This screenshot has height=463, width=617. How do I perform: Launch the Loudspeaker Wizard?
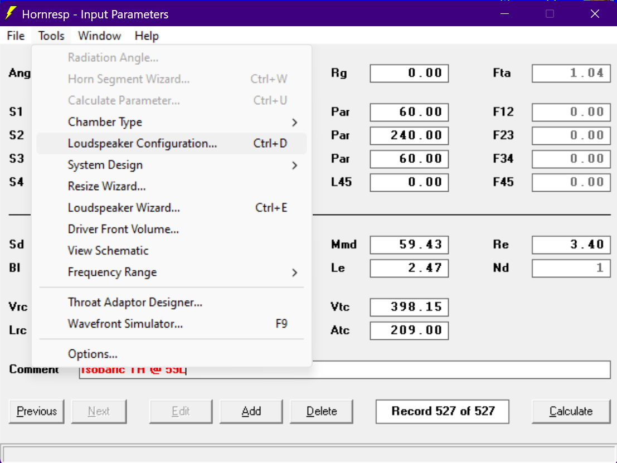tap(172, 208)
